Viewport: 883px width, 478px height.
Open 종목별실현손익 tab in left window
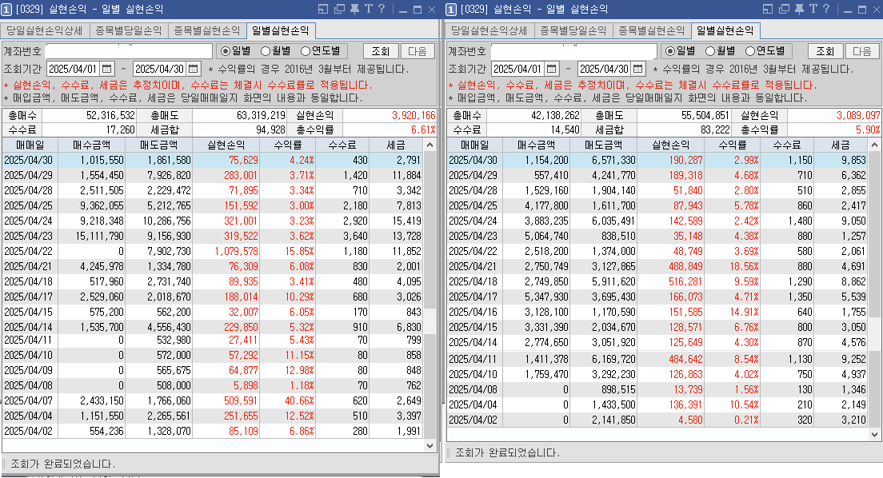click(207, 30)
